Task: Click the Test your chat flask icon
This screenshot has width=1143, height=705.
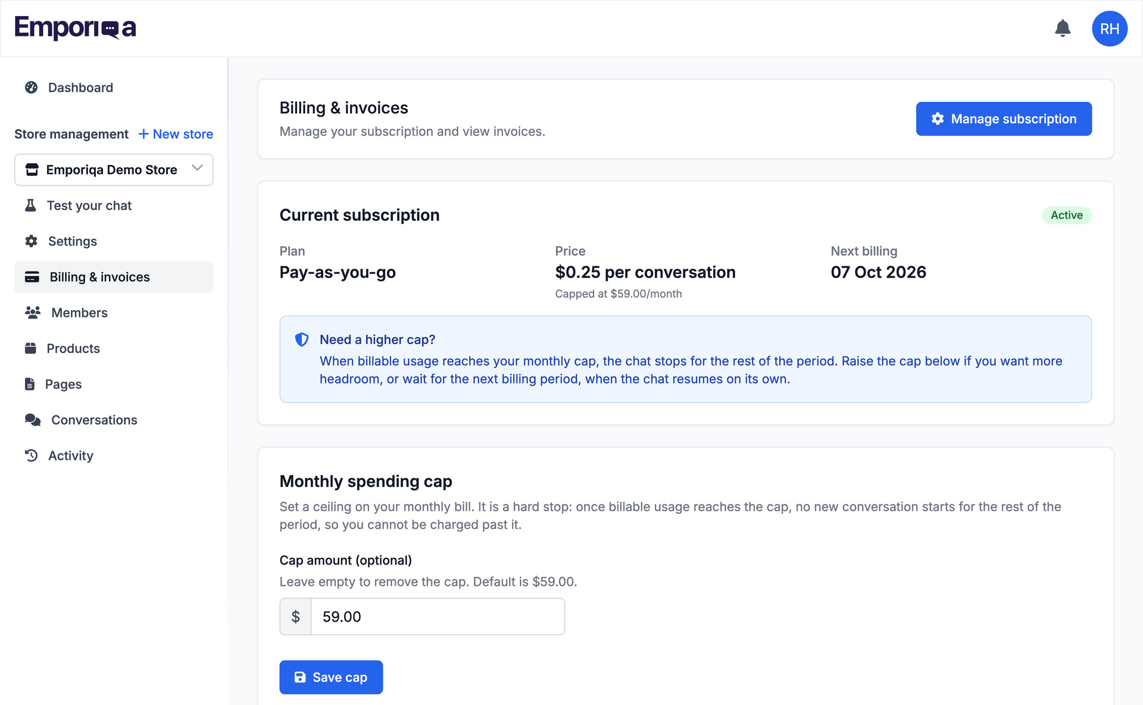Action: point(30,205)
